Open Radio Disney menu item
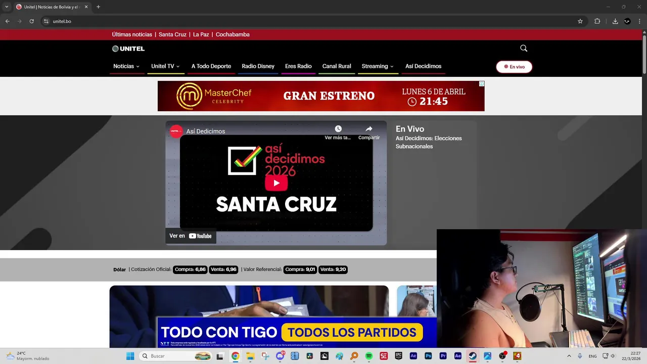This screenshot has width=647, height=364. (258, 66)
